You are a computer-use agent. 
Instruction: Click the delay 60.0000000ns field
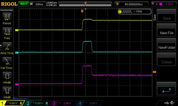point(132,4)
